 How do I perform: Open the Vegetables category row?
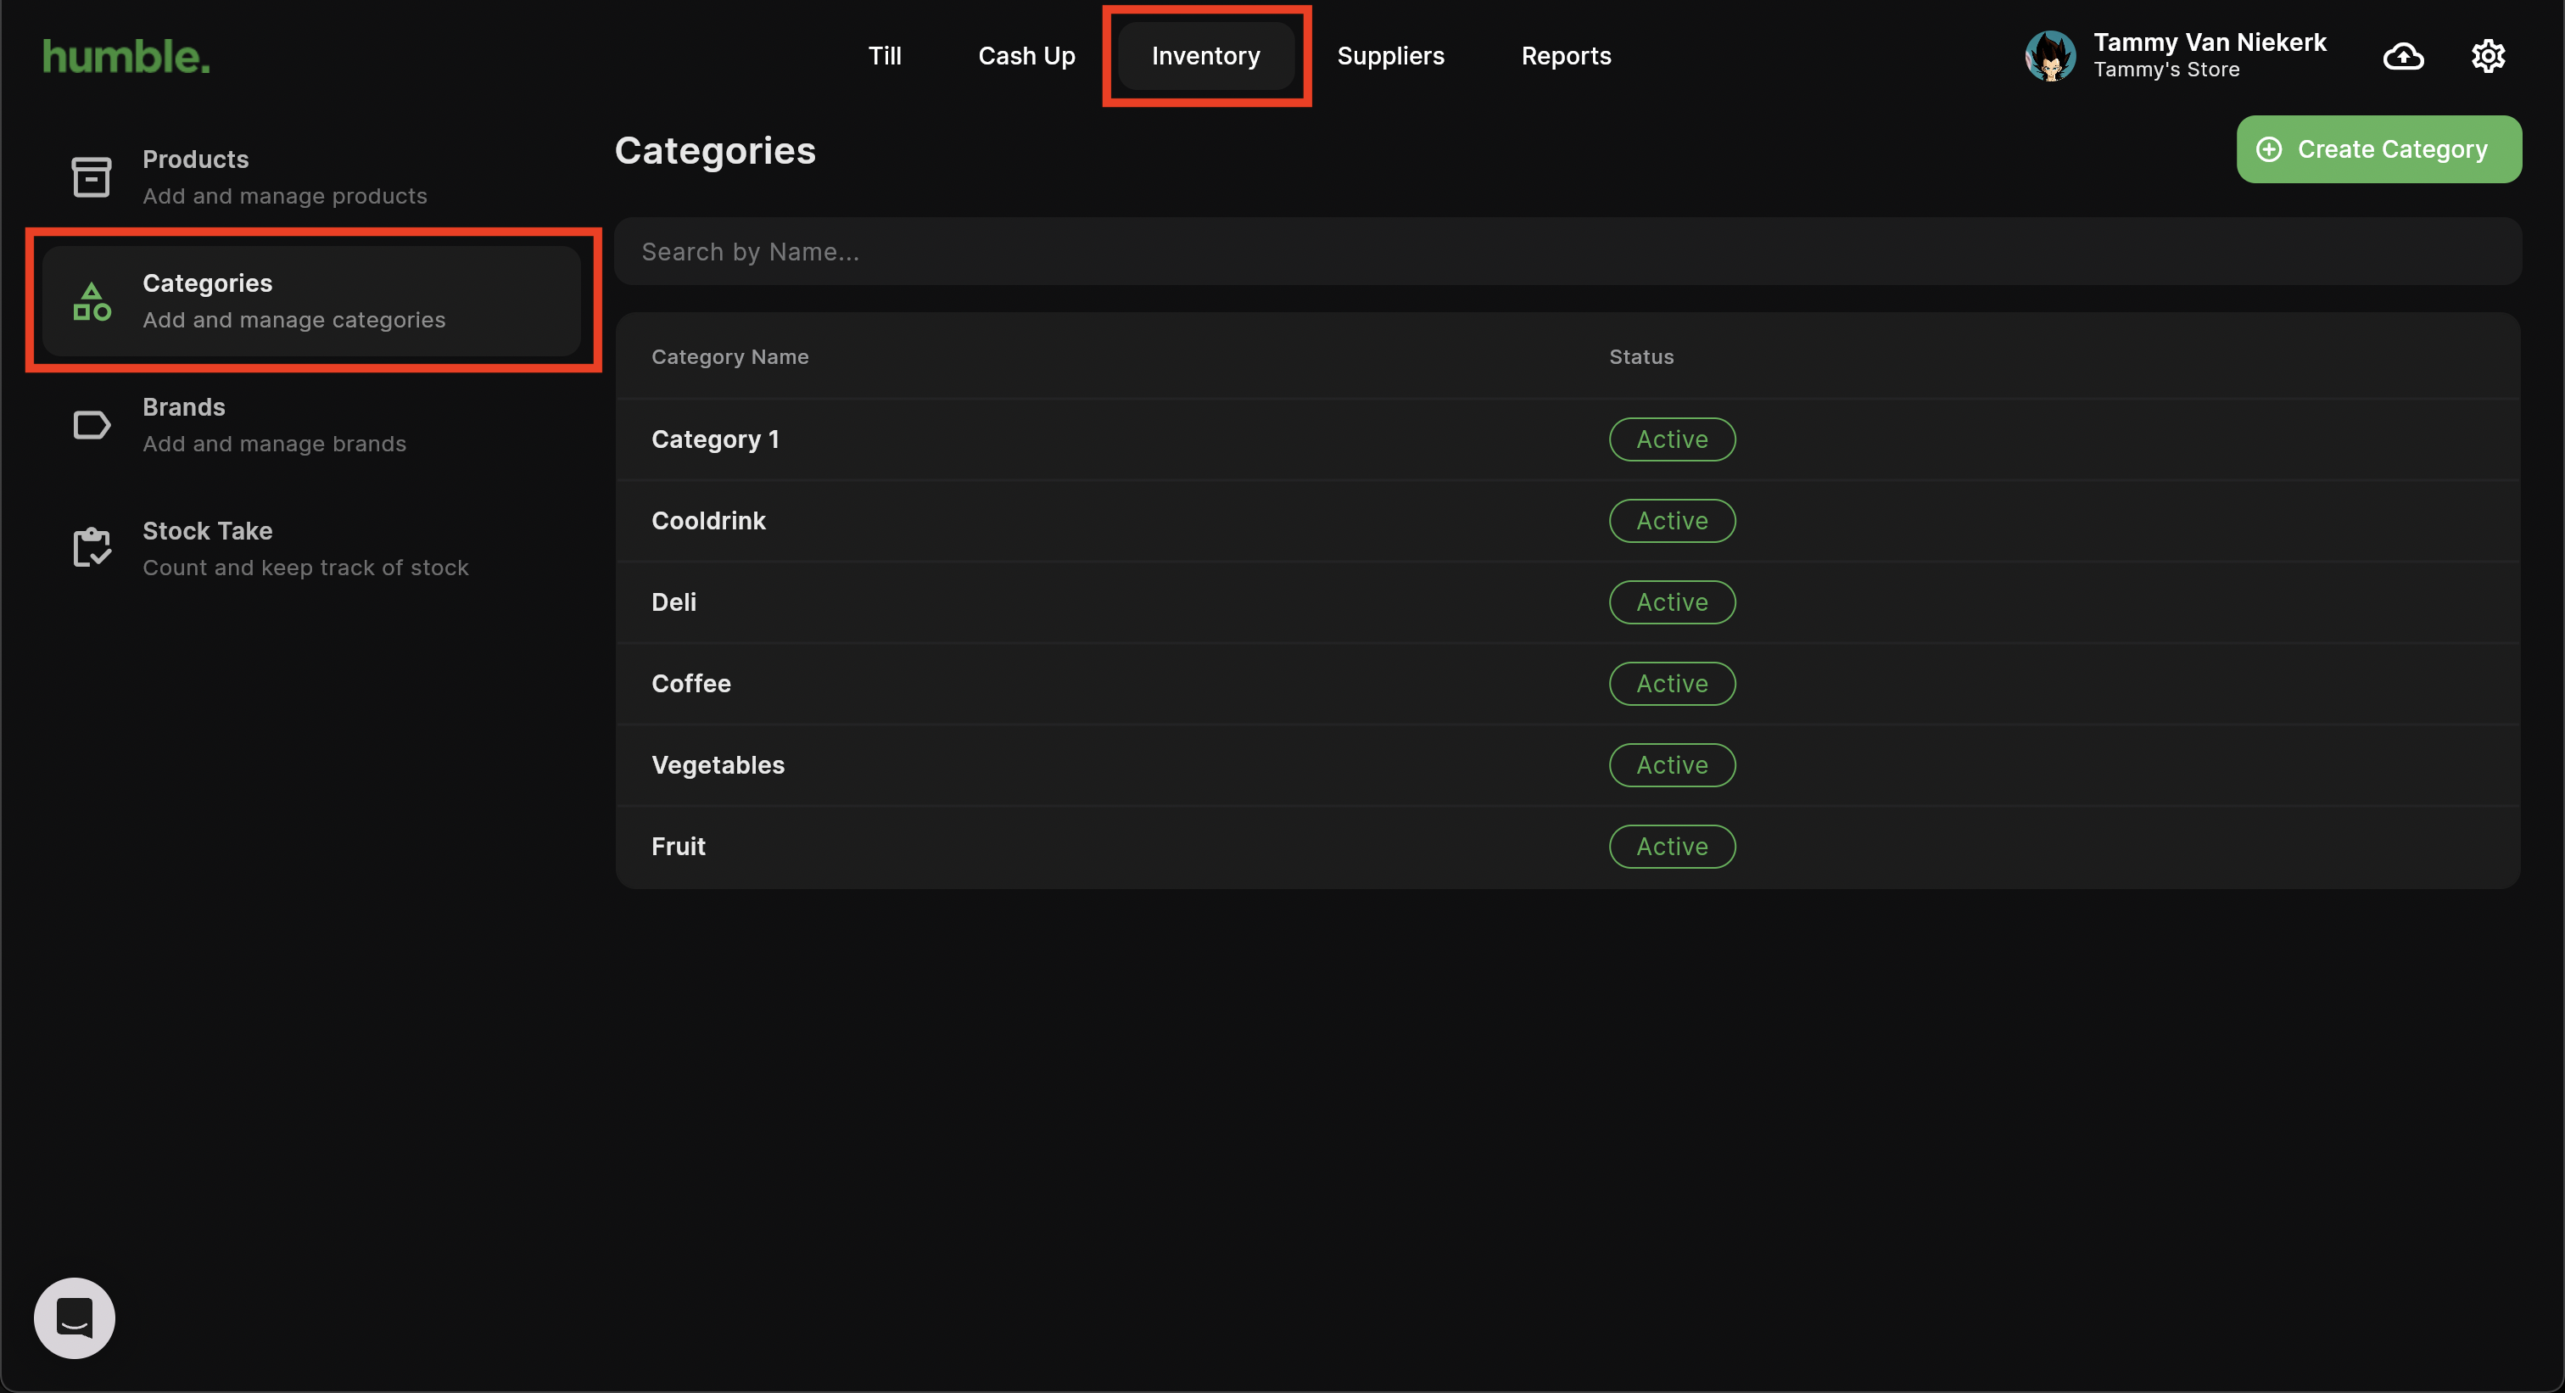(x=1567, y=764)
